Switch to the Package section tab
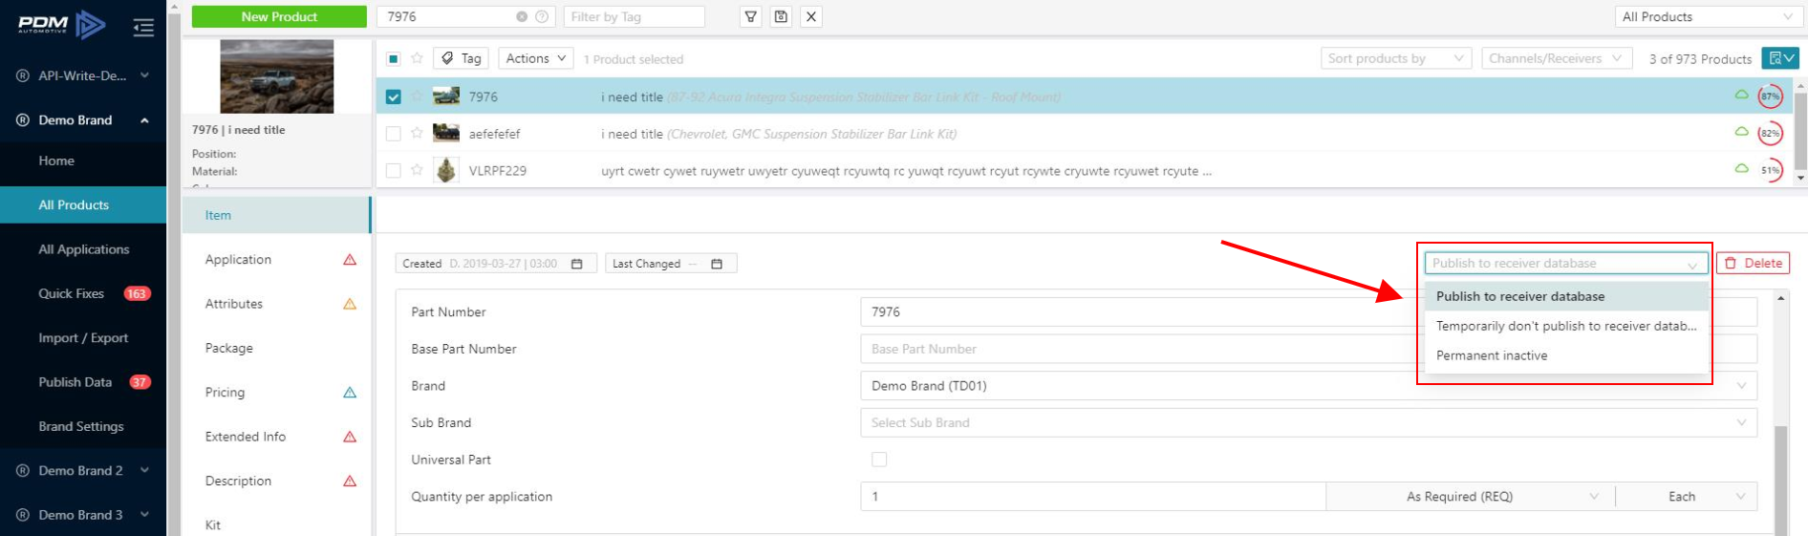Image resolution: width=1808 pixels, height=536 pixels. [x=276, y=348]
